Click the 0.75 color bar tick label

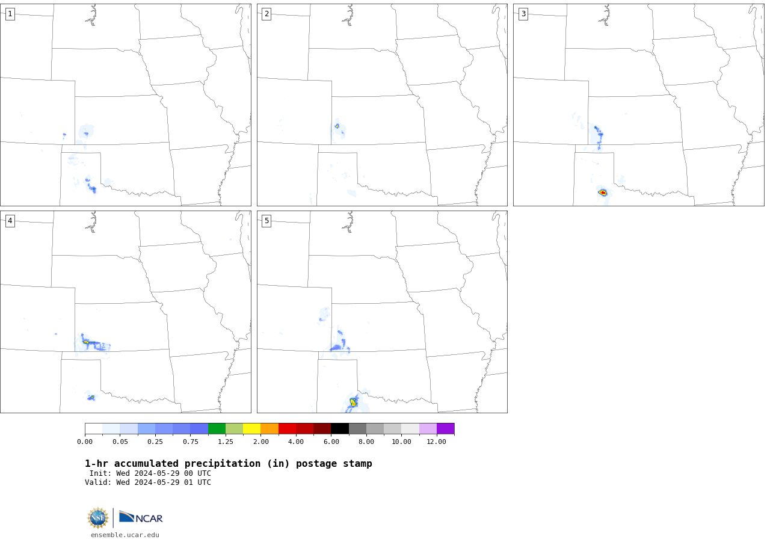[x=191, y=442]
